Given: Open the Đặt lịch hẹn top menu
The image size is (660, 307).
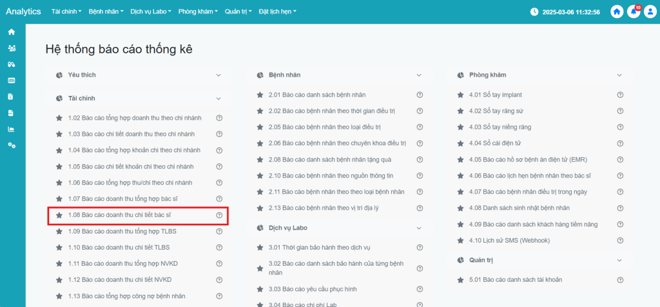Looking at the screenshot, I should (x=277, y=12).
